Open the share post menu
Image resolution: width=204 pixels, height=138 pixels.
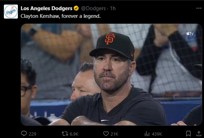point(199,133)
